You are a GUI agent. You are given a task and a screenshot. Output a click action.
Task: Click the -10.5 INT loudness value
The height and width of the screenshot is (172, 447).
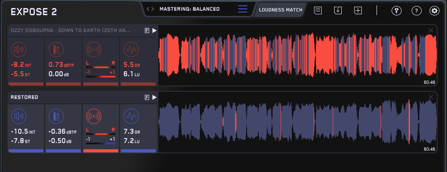pyautogui.click(x=23, y=132)
